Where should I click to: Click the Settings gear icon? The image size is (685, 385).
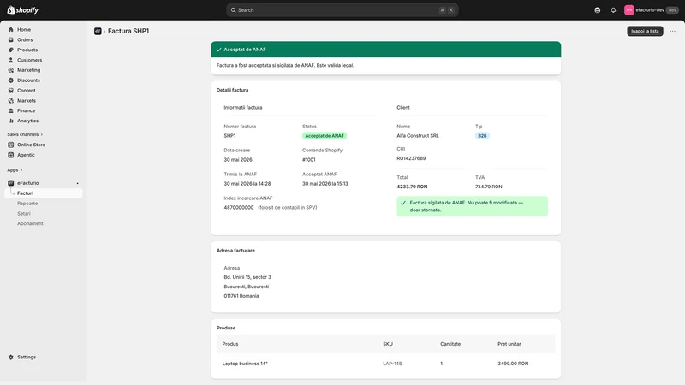pyautogui.click(x=11, y=357)
